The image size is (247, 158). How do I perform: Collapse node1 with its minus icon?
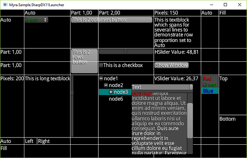coord(101,78)
